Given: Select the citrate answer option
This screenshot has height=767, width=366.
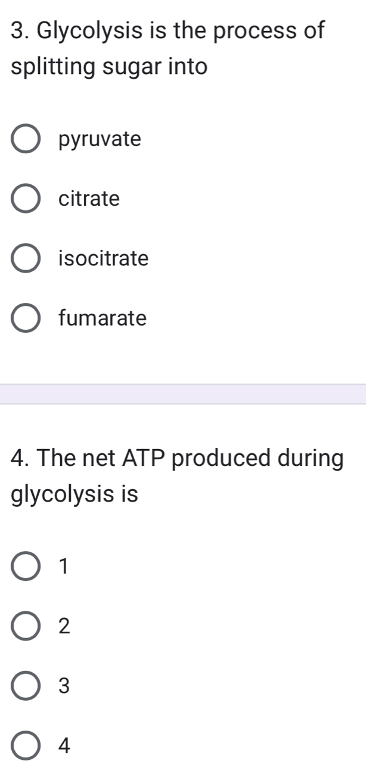Looking at the screenshot, I should coord(25,199).
